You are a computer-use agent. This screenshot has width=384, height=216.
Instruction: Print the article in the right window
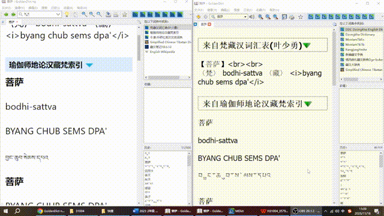[x=292, y=17]
